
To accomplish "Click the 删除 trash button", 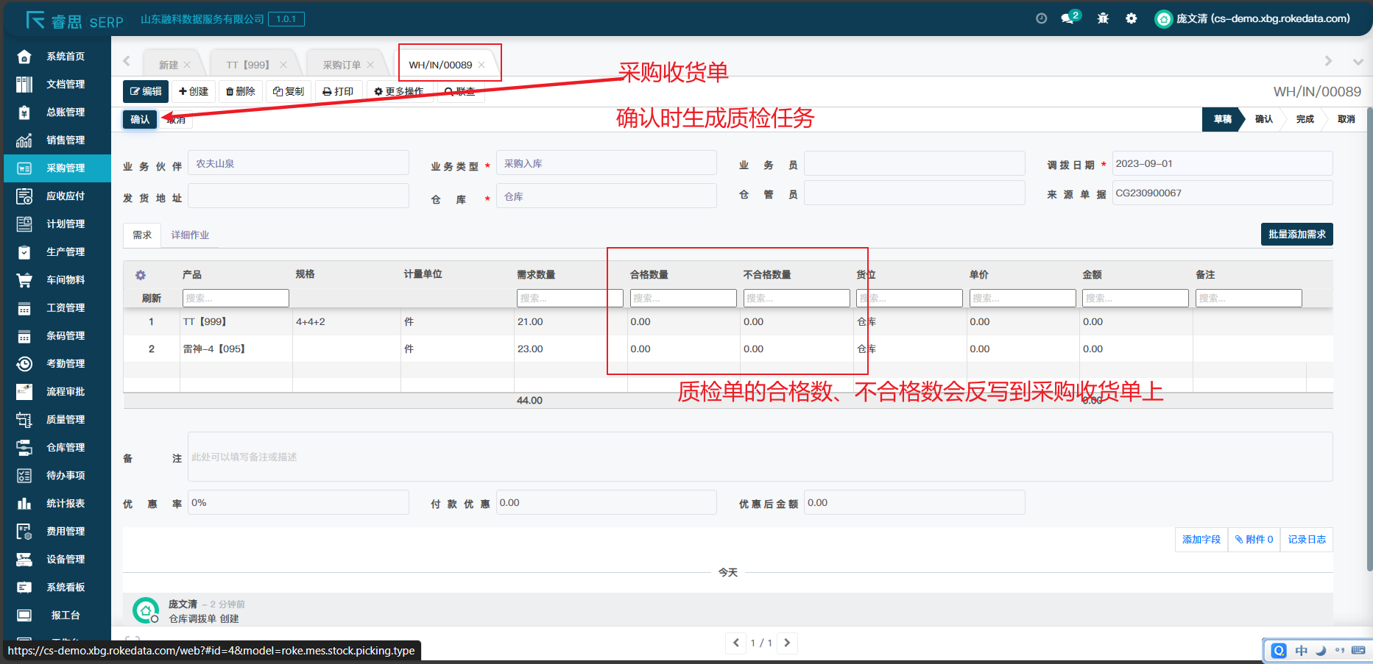I will pos(241,91).
